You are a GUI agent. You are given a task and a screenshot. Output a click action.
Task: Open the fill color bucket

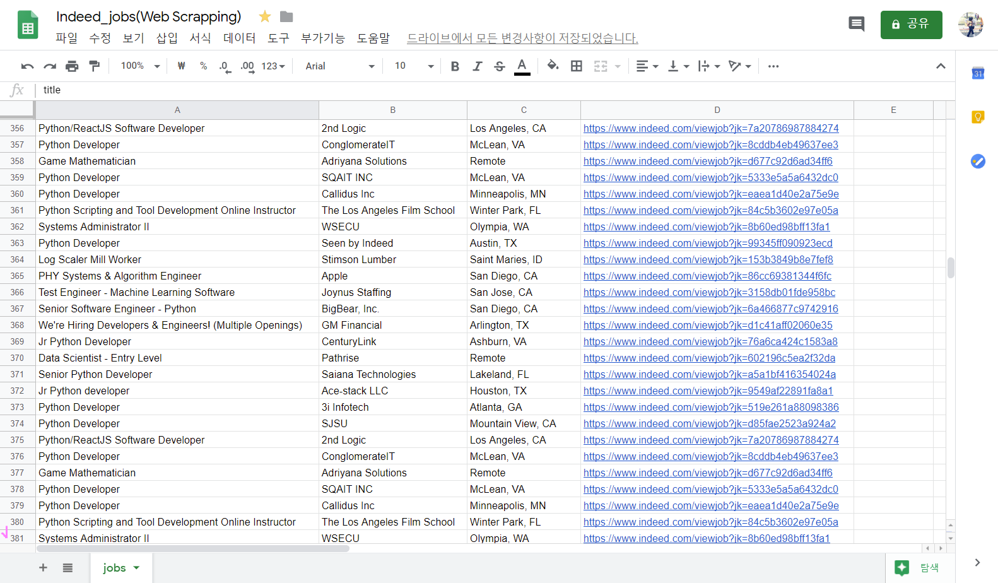coord(553,66)
